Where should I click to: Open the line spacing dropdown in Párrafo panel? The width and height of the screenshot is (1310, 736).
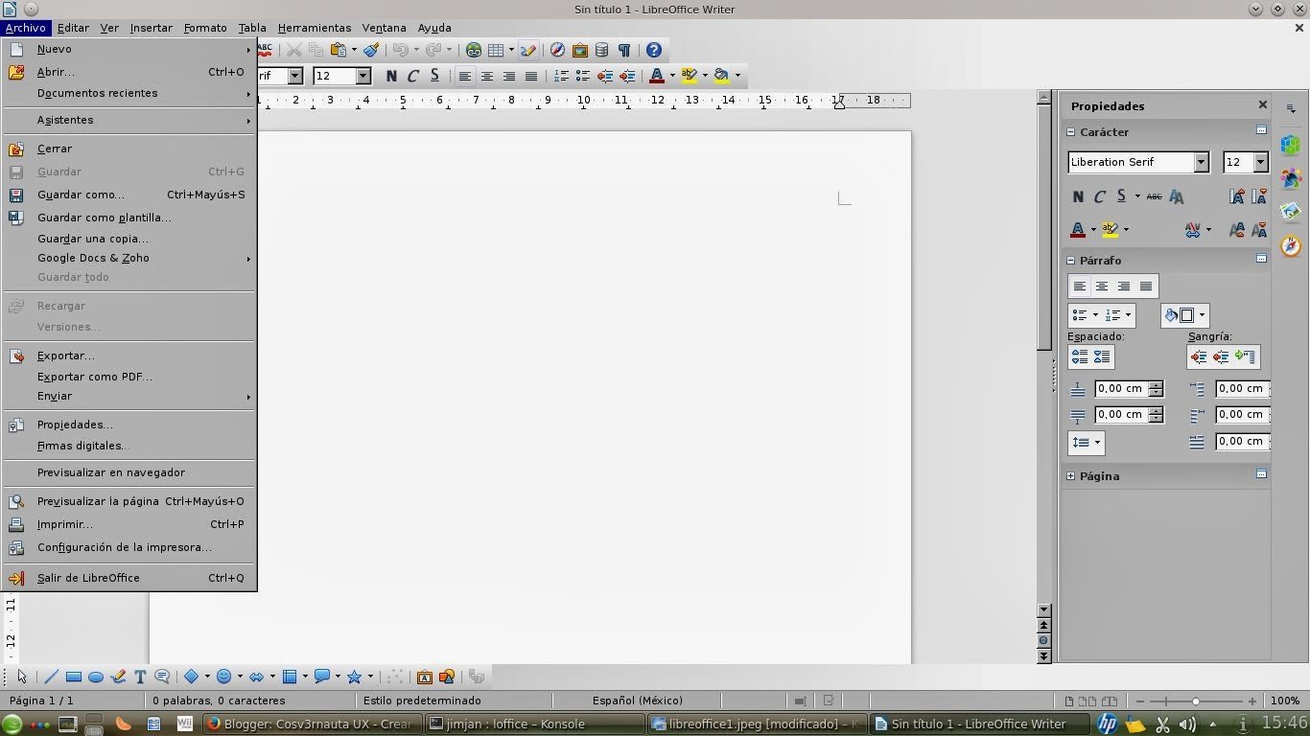click(x=1086, y=442)
